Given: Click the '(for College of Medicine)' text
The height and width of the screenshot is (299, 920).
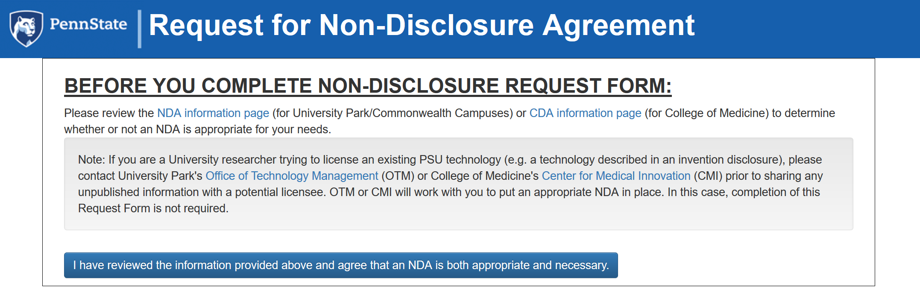Looking at the screenshot, I should 706,113.
